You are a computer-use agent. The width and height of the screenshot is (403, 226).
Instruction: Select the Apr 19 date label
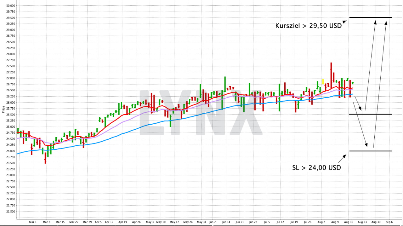123,222
